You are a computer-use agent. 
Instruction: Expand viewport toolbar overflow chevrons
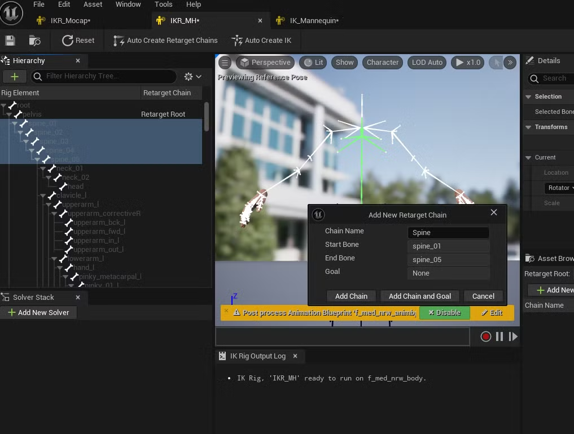pos(510,63)
